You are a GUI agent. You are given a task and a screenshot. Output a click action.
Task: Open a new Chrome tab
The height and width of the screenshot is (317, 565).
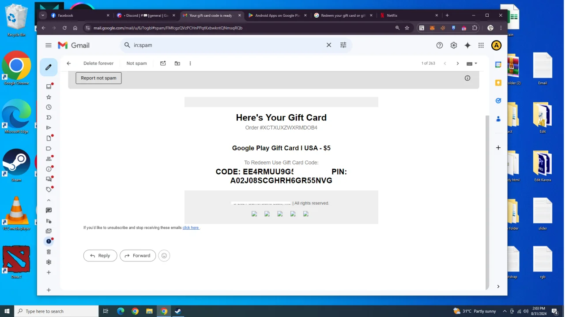click(447, 15)
